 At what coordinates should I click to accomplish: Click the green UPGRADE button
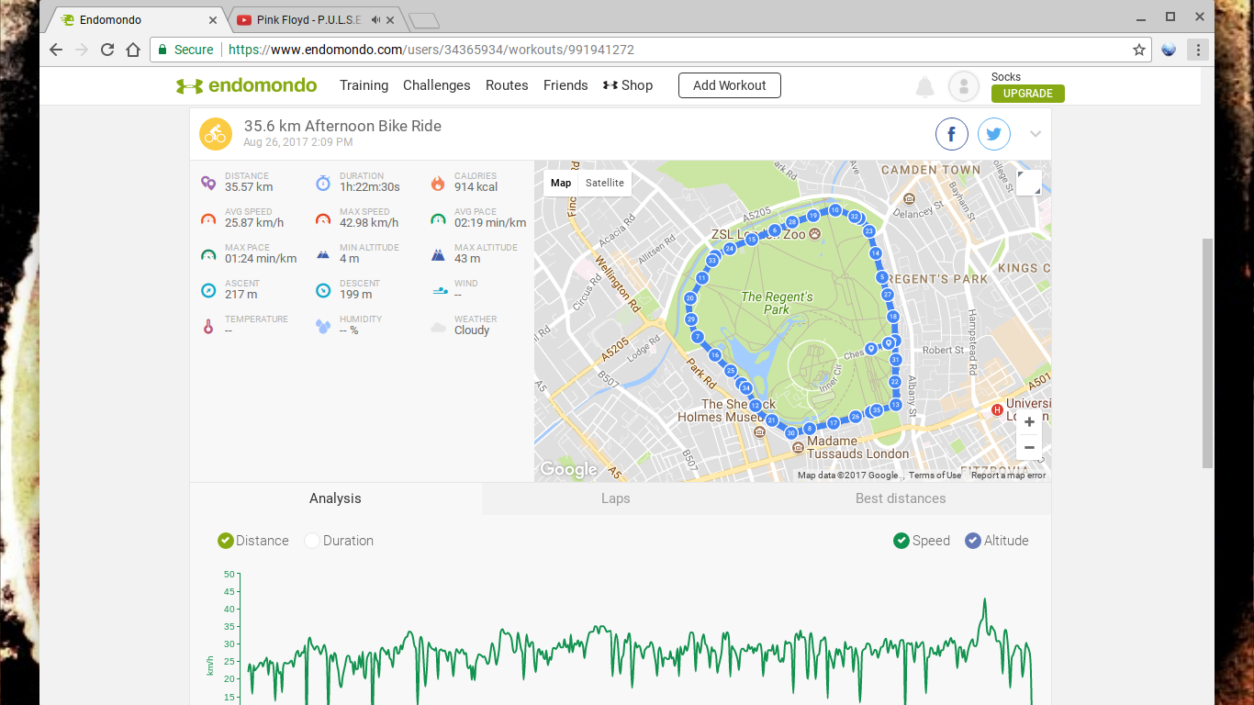coord(1028,94)
